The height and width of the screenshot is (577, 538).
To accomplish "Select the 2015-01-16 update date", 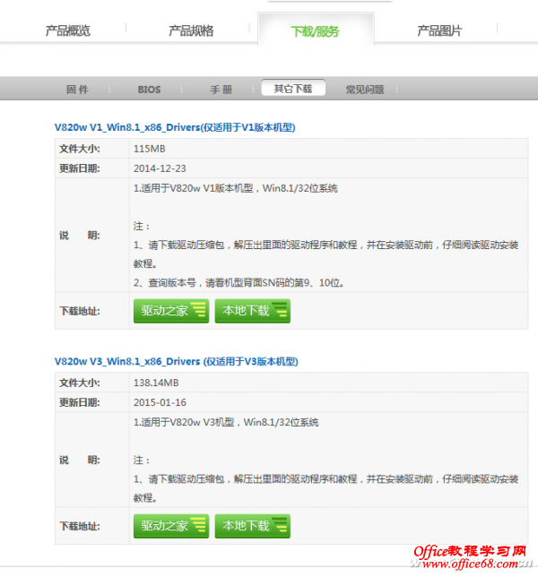I will click(x=160, y=402).
